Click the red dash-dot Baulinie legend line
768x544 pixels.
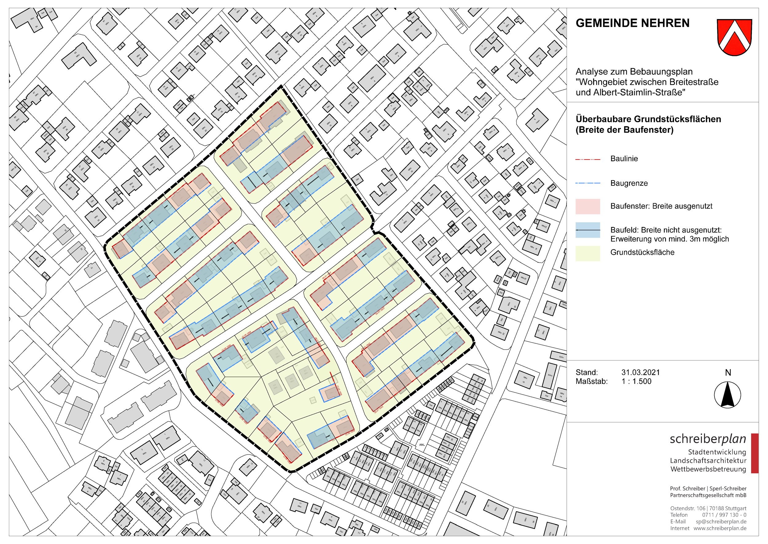[587, 159]
